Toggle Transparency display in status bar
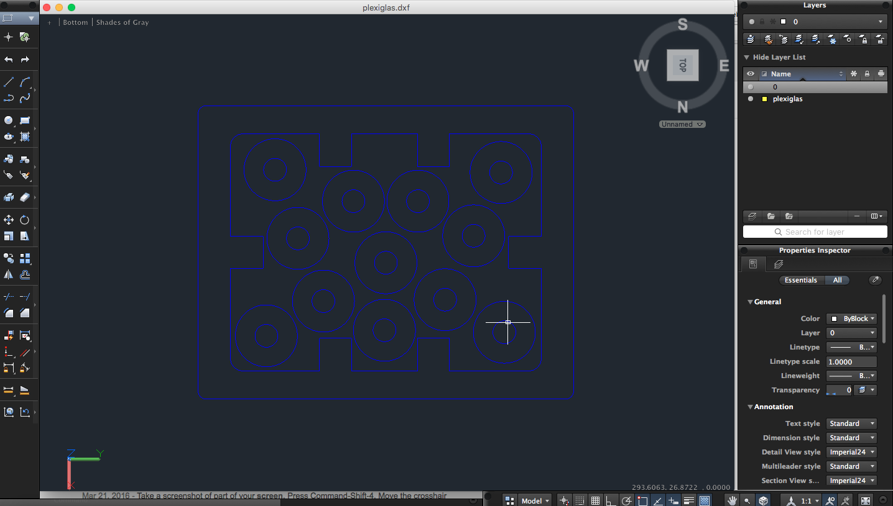 pyautogui.click(x=705, y=500)
